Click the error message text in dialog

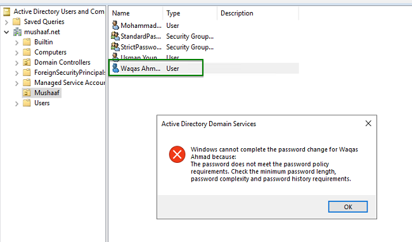(x=274, y=164)
